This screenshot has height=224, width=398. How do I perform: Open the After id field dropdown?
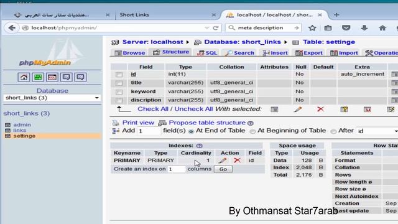(377, 131)
